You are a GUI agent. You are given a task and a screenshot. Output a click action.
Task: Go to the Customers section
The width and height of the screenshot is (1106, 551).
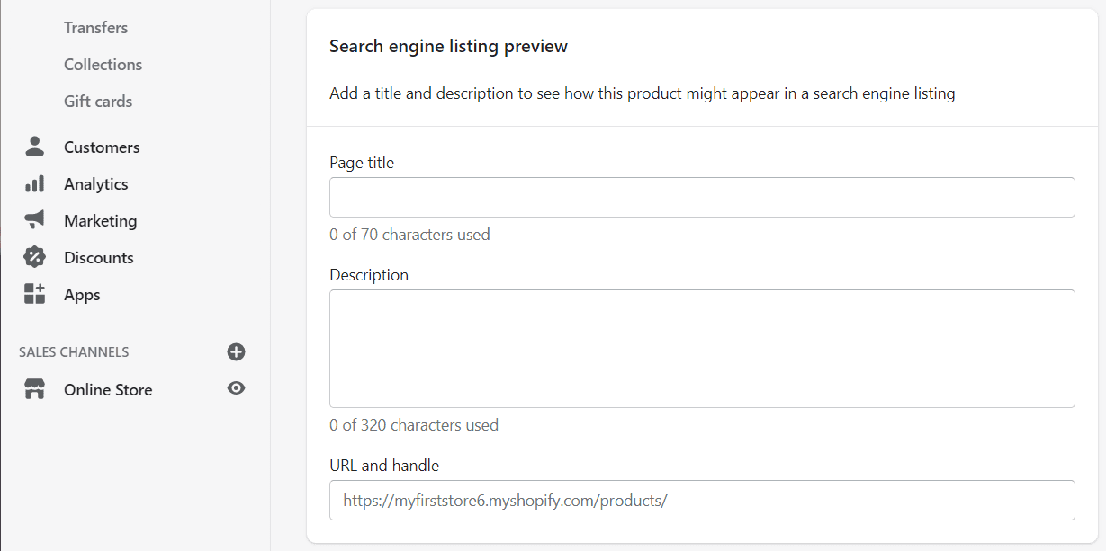click(102, 147)
